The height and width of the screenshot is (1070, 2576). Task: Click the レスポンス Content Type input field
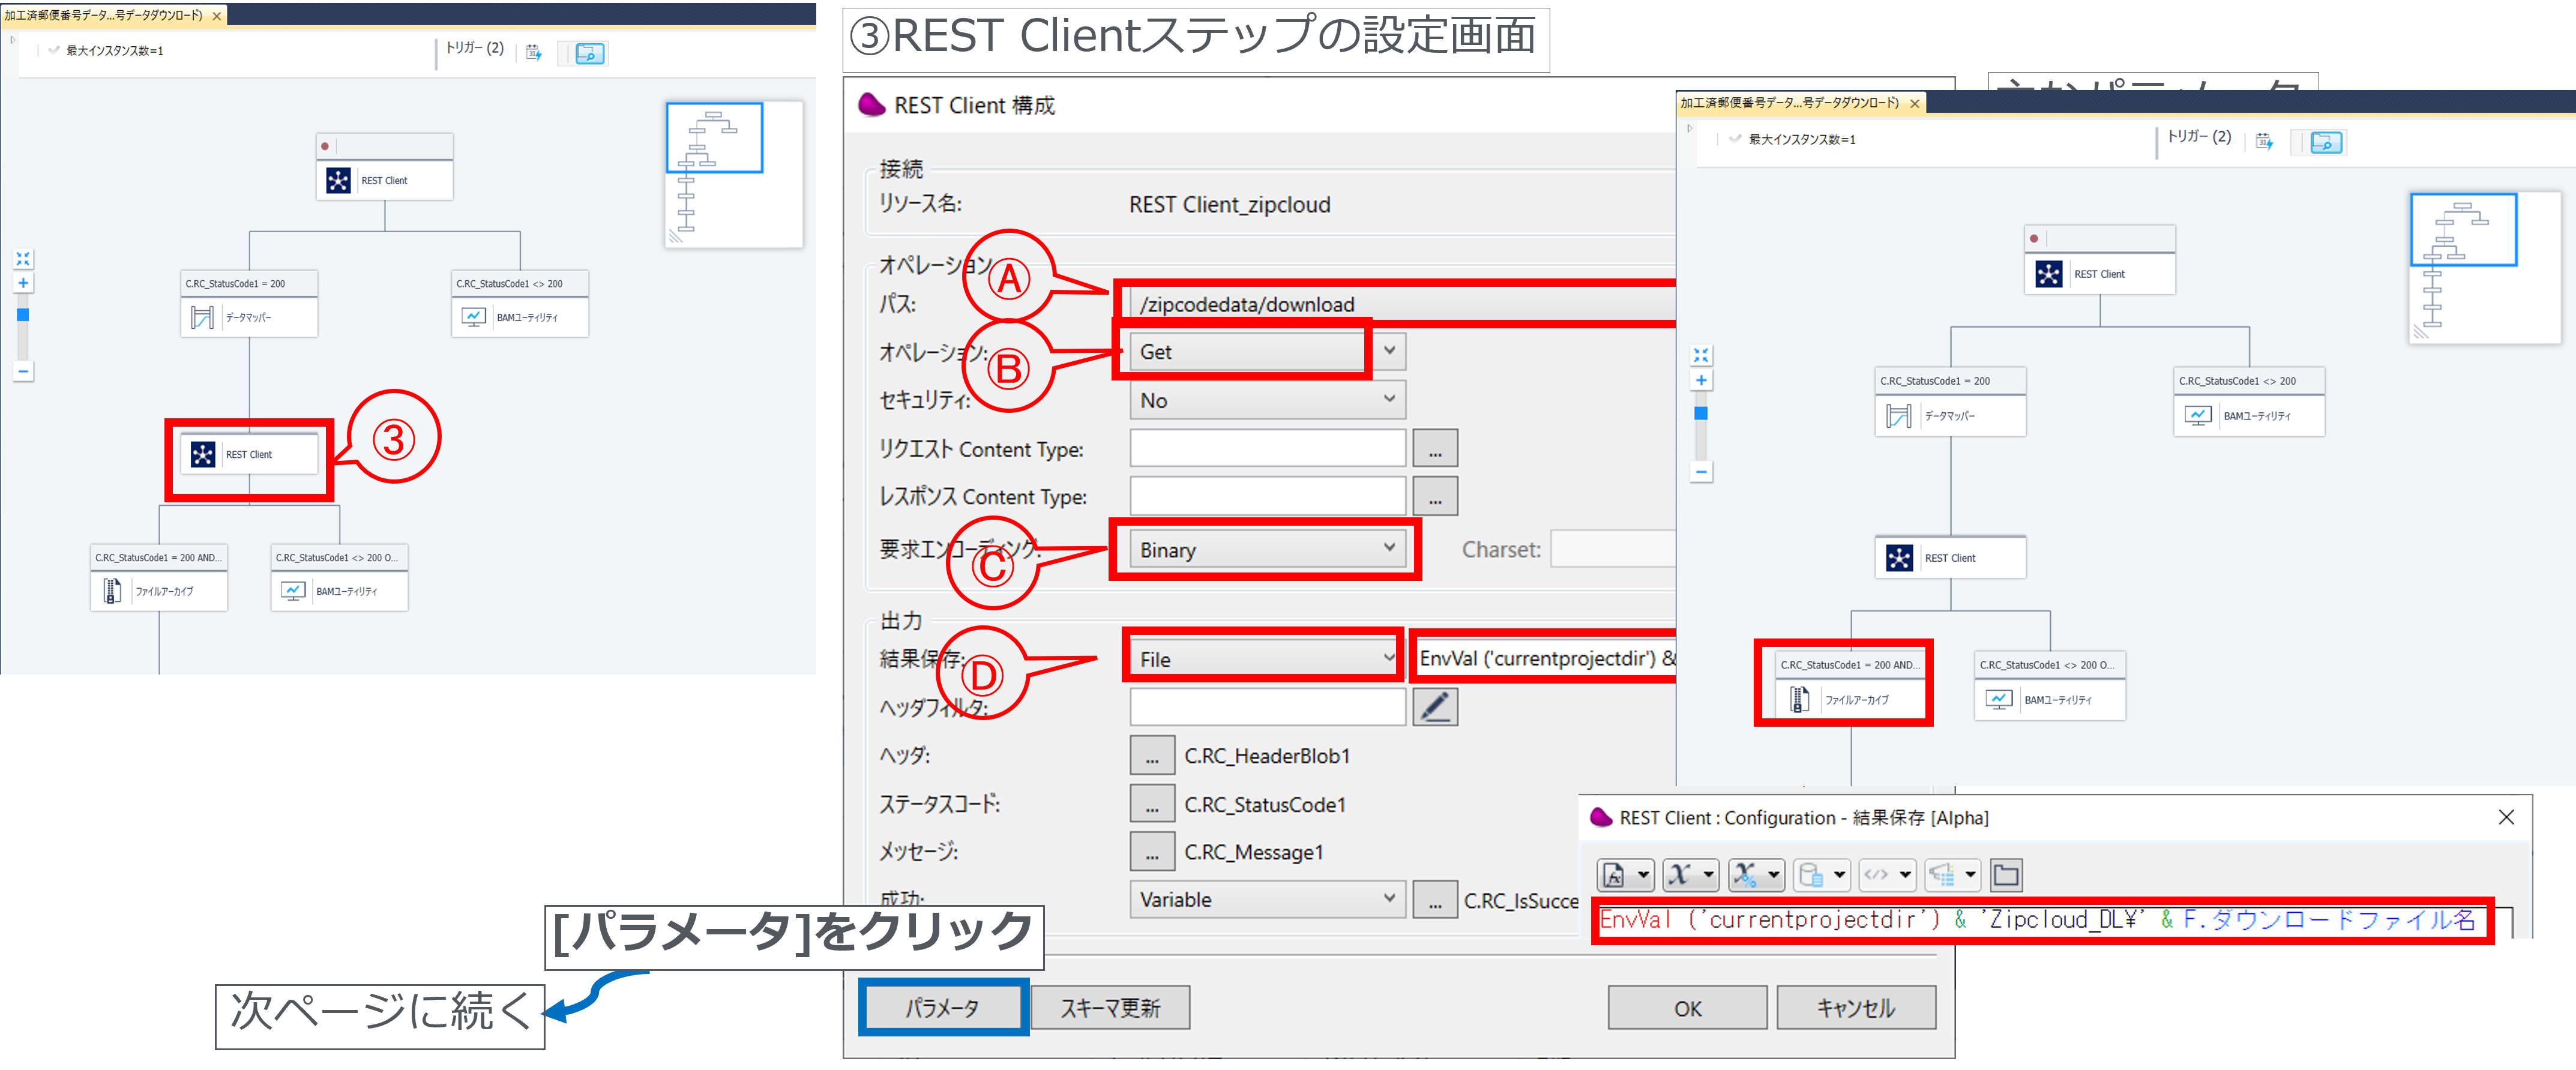point(1268,496)
